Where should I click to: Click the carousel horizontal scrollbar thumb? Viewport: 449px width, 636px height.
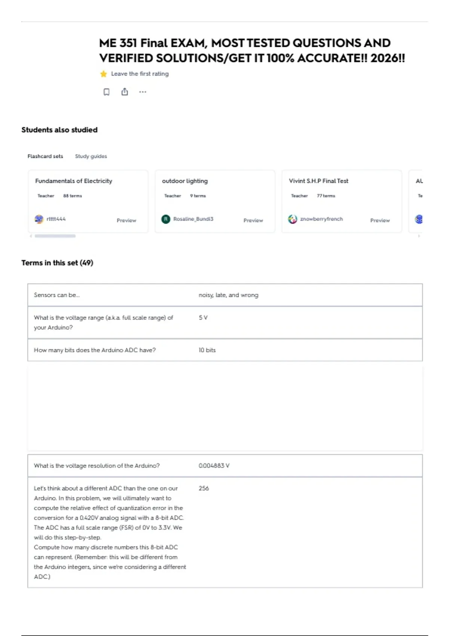[55, 236]
